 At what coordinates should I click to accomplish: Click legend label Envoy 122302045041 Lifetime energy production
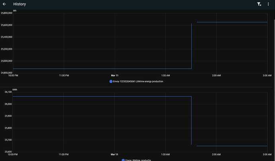138,81
